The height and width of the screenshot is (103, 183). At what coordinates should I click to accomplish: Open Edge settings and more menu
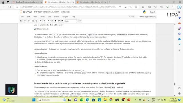tap(173, 7)
